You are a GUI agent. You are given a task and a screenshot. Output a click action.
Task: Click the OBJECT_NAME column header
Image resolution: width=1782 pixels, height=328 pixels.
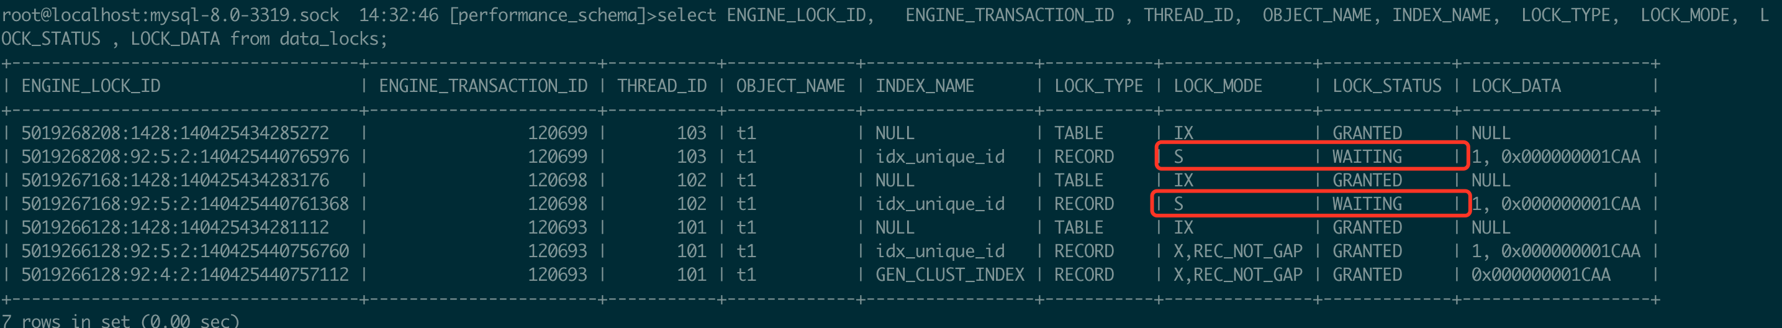pyautogui.click(x=790, y=86)
